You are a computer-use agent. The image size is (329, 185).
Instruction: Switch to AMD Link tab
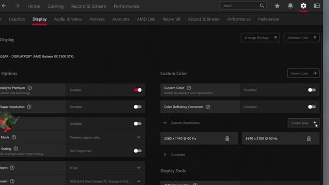pyautogui.click(x=146, y=19)
